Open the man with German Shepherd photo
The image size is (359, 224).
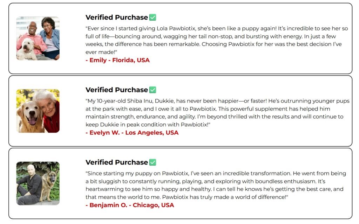[x=38, y=183]
